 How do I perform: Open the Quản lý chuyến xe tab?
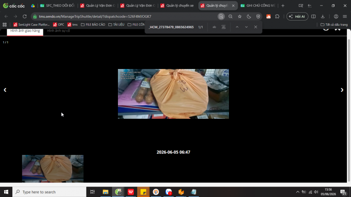click(178, 5)
